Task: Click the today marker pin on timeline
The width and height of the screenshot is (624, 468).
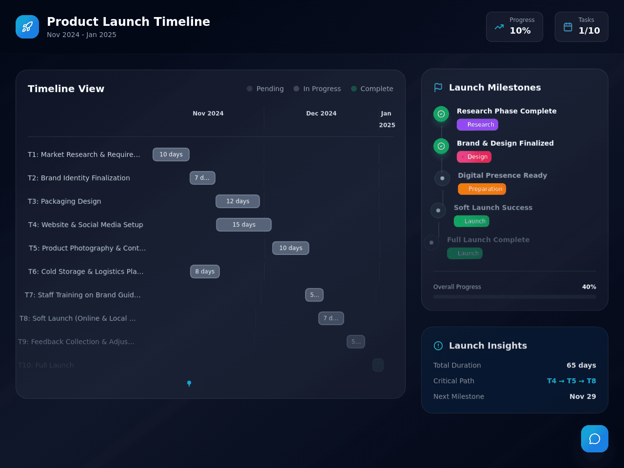Action: (x=189, y=383)
